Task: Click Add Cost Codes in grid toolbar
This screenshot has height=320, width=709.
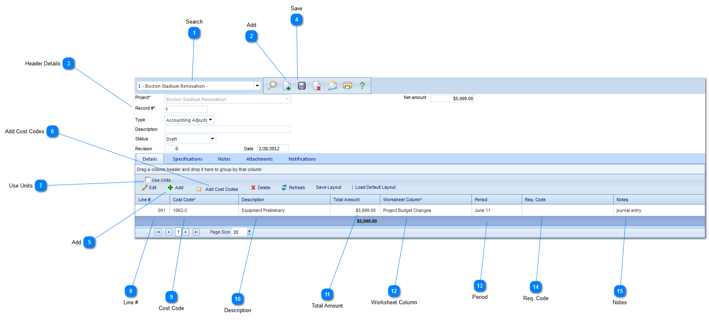Action: pos(217,189)
